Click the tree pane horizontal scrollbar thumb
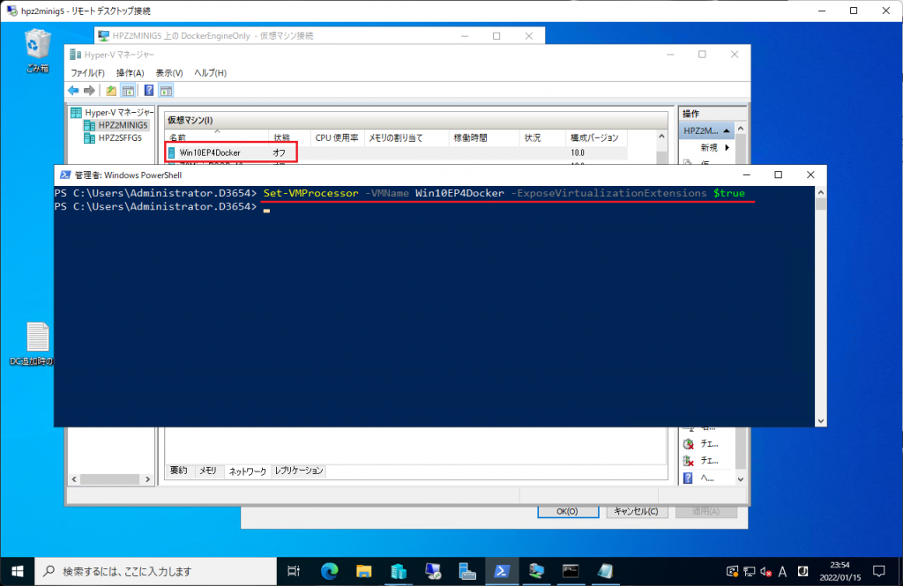This screenshot has width=903, height=586. point(109,478)
